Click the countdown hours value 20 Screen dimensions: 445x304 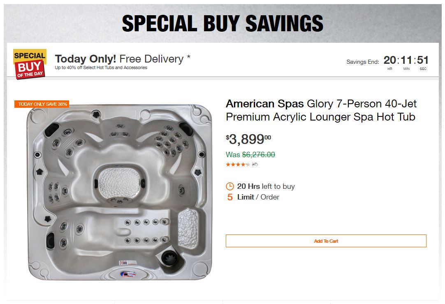[389, 60]
